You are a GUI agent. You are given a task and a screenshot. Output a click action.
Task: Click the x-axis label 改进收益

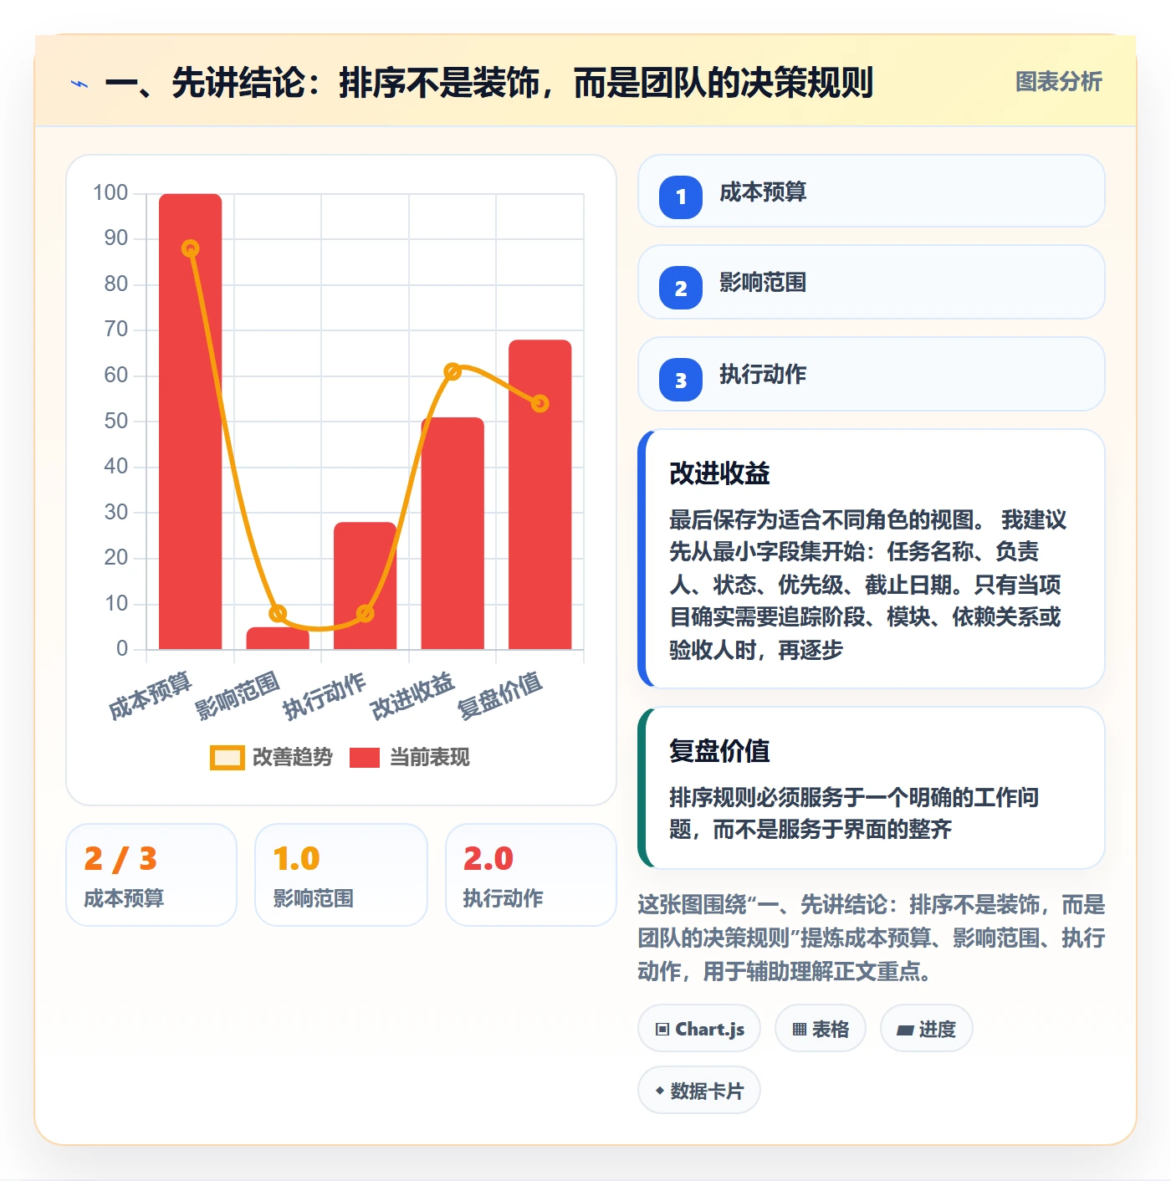pyautogui.click(x=412, y=696)
